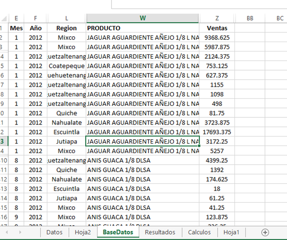The image size is (287, 240).
Task: Click the Region header cell
Action: coord(66,28)
